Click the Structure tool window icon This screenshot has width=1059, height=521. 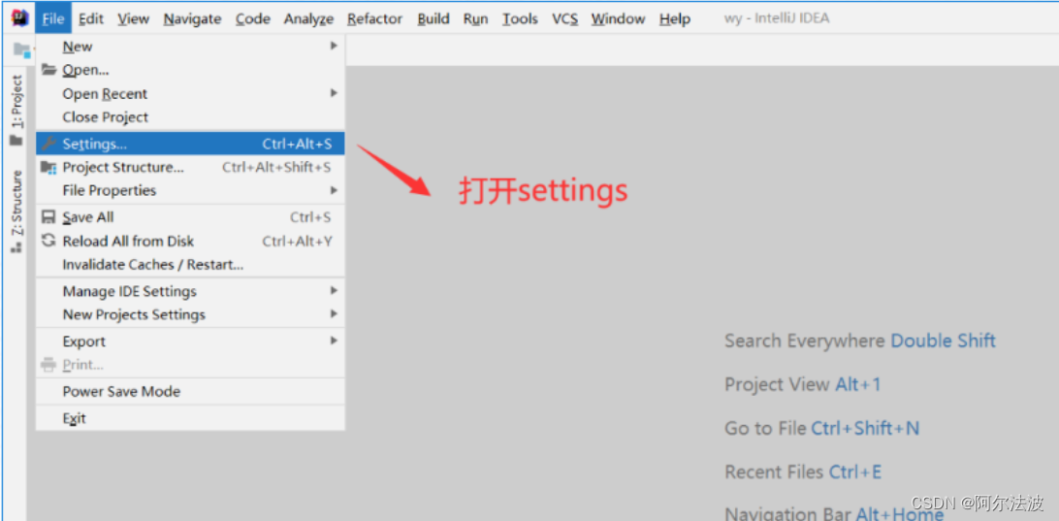pos(16,248)
